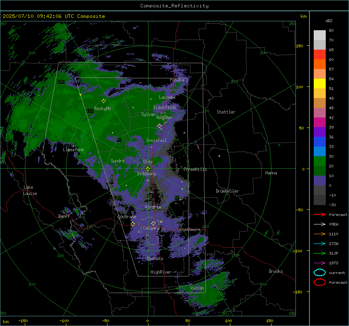Click the 09EA legend label text
The width and height of the screenshot is (349, 326).
333,224
